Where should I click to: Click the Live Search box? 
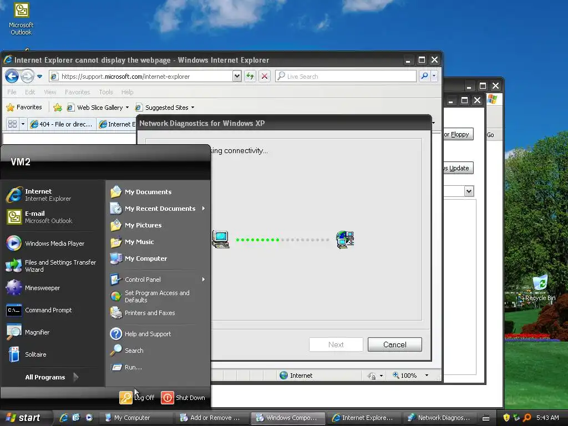[346, 77]
